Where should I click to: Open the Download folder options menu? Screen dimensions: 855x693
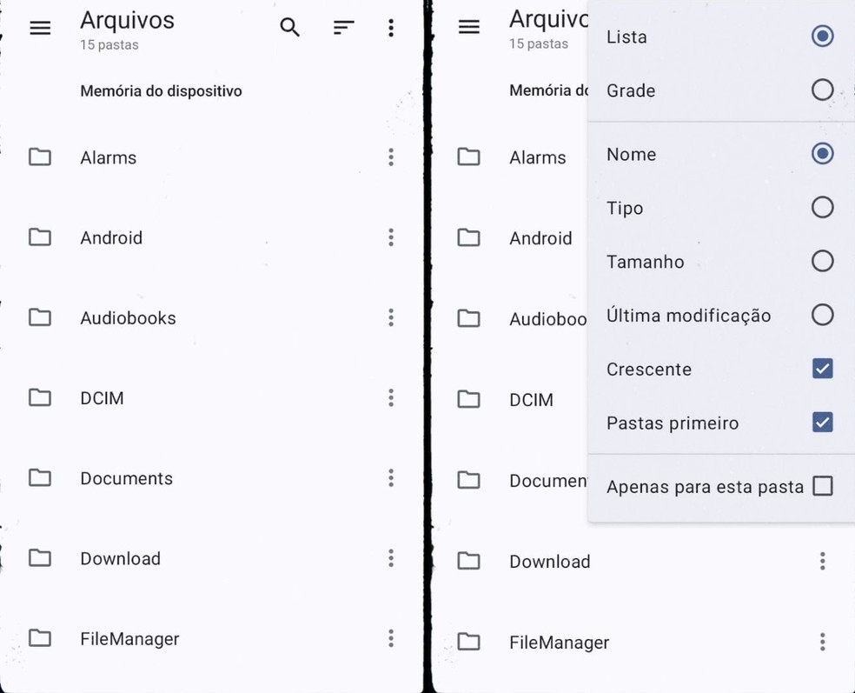[391, 558]
